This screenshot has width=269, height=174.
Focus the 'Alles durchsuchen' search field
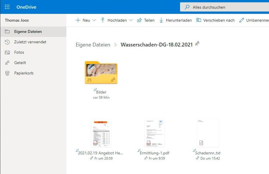tap(224, 7)
